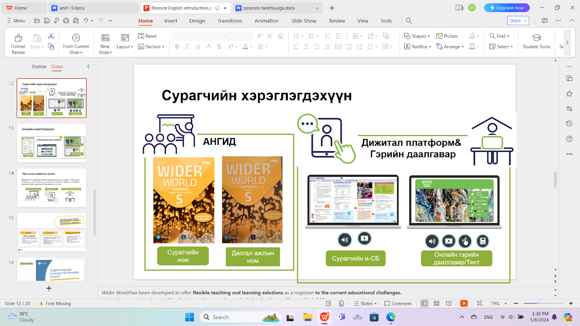The width and height of the screenshot is (580, 326).
Task: Start slideshow play button in status bar
Action: (x=464, y=304)
